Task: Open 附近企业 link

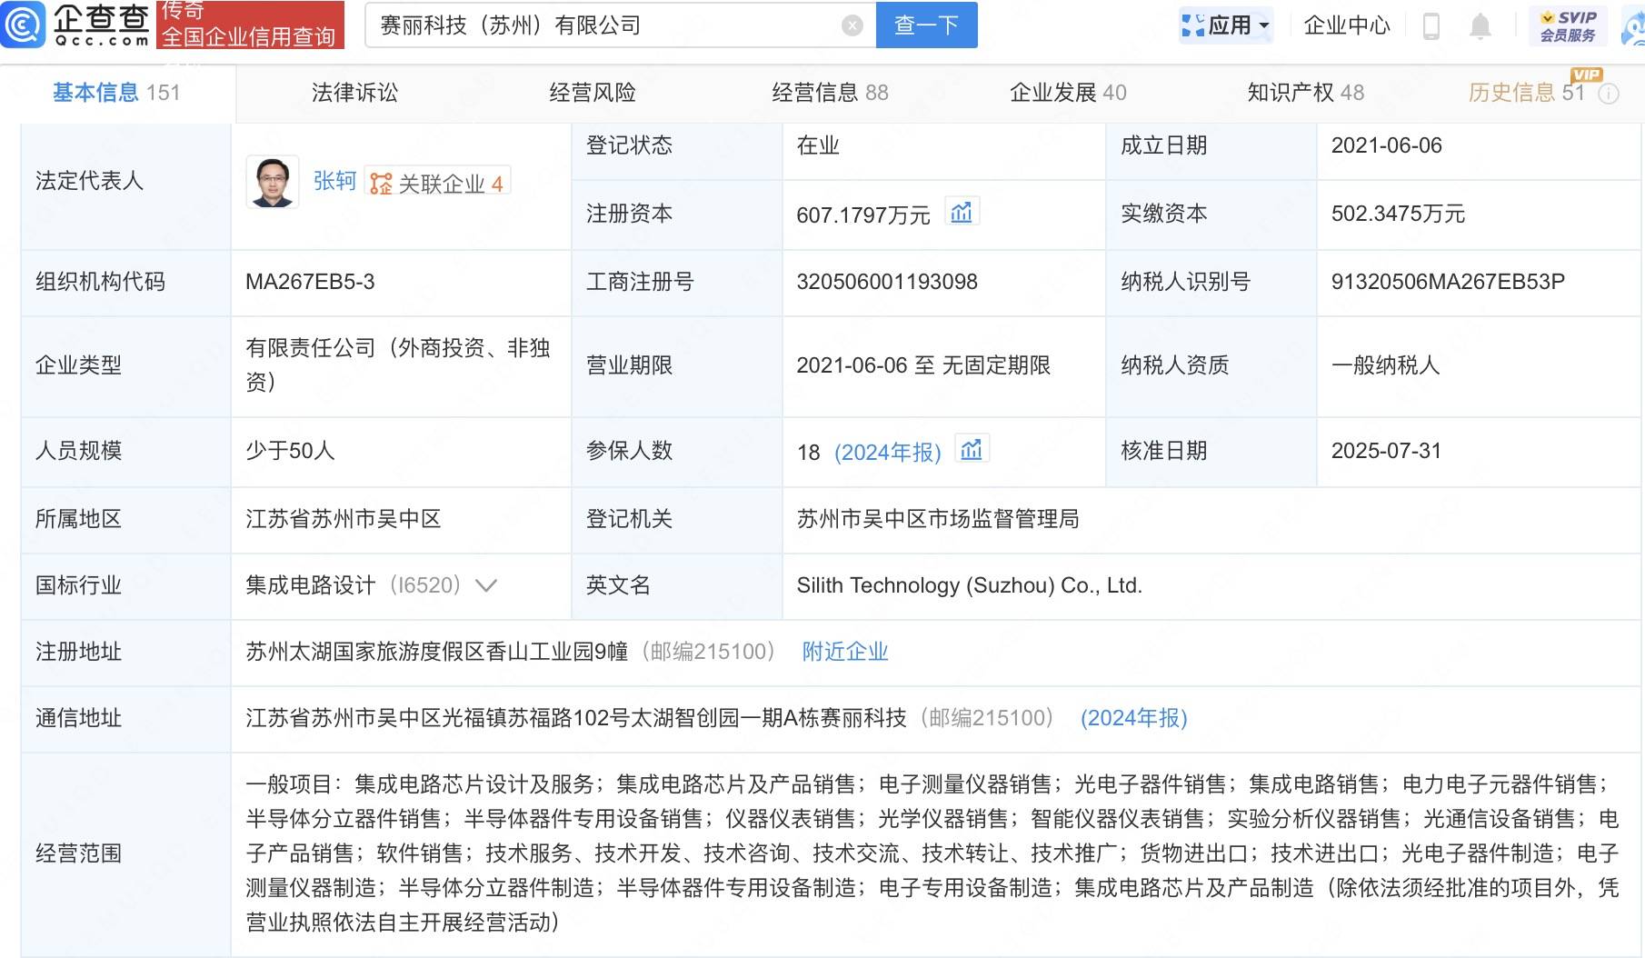Action: 845,652
